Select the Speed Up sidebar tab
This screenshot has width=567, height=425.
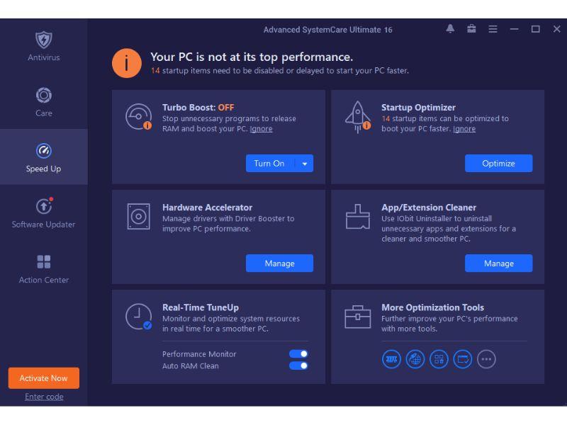click(x=44, y=157)
